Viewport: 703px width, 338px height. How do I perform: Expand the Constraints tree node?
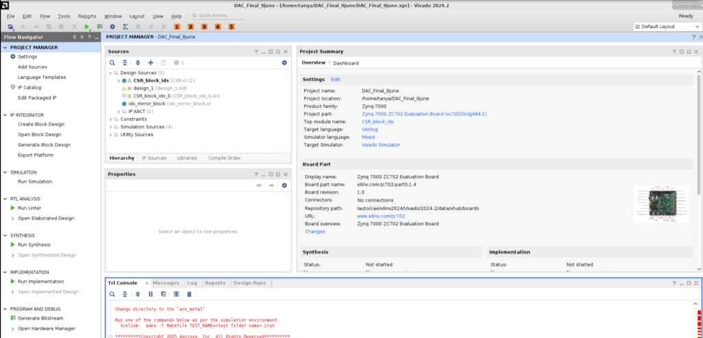(x=111, y=120)
